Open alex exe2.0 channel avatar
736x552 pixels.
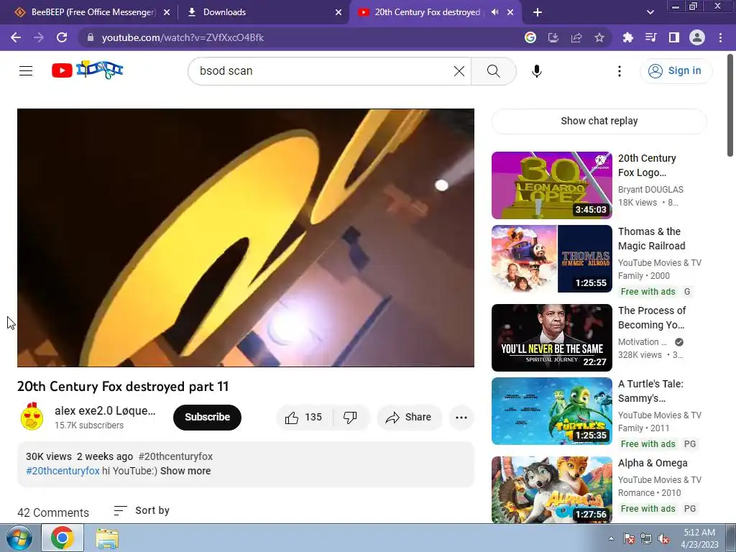pos(32,417)
